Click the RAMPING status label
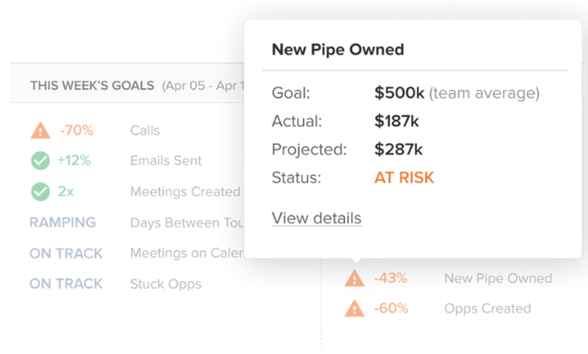Viewport: 588px width, 354px height. [62, 222]
